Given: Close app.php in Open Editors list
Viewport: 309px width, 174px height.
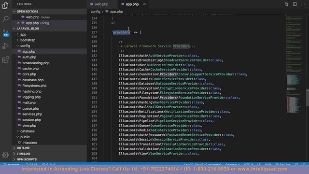Looking at the screenshot, I should 18,23.
